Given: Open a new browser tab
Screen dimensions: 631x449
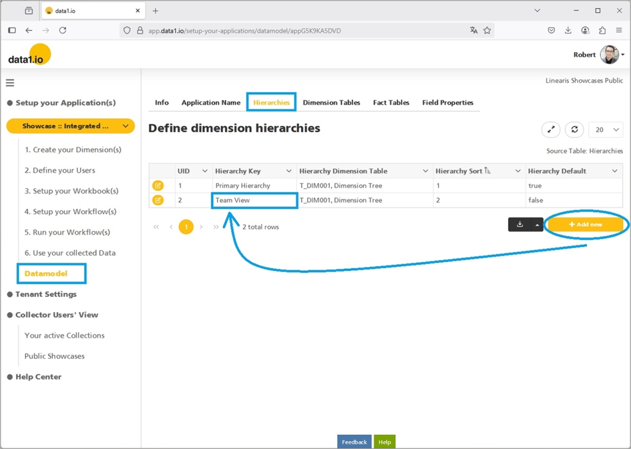Looking at the screenshot, I should point(156,11).
